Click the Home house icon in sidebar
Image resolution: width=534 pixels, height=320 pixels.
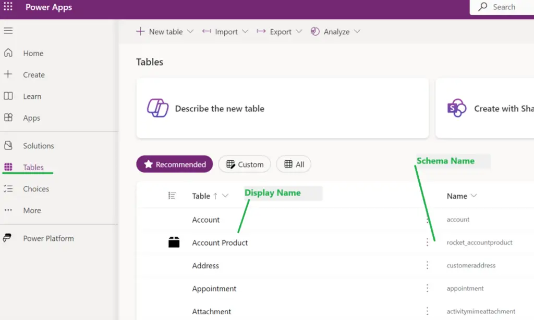point(8,53)
